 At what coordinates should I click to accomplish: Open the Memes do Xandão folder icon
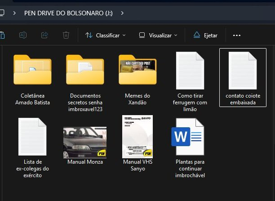[137, 70]
